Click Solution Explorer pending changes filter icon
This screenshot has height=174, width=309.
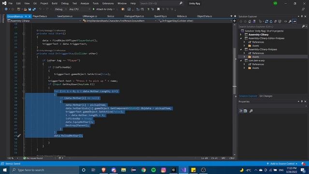[x=260, y=21]
